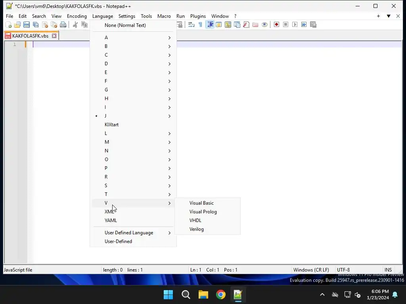This screenshot has height=304, width=406.
Task: Click the Cut scissors toolbar icon
Action: tap(75, 25)
